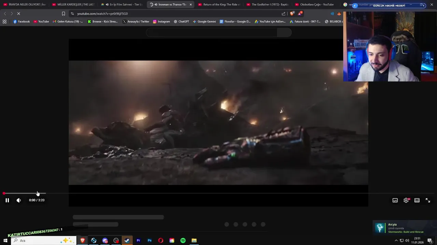Click the red playhead at video start

[x=4, y=193]
